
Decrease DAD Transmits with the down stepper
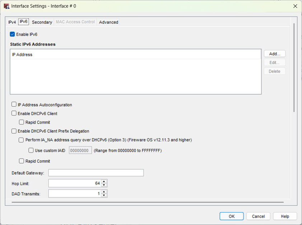[x=104, y=195]
